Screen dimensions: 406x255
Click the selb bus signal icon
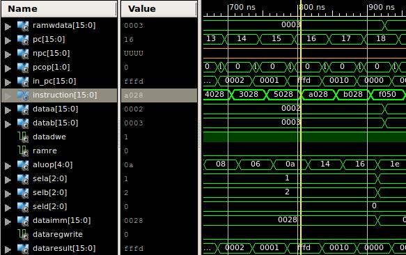coord(23,193)
